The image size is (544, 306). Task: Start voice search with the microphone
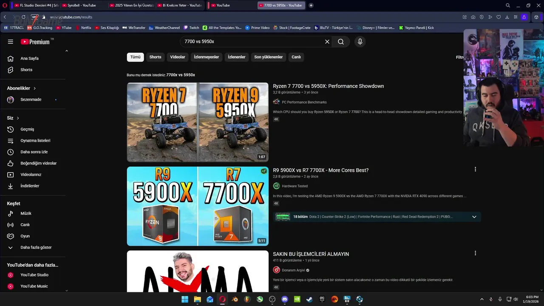point(360,42)
